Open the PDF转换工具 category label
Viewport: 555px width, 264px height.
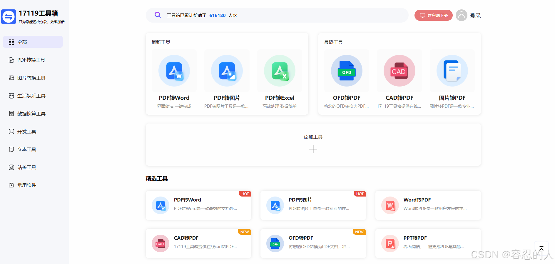31,60
